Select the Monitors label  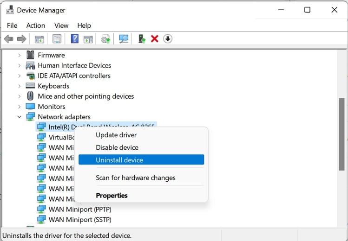click(52, 107)
